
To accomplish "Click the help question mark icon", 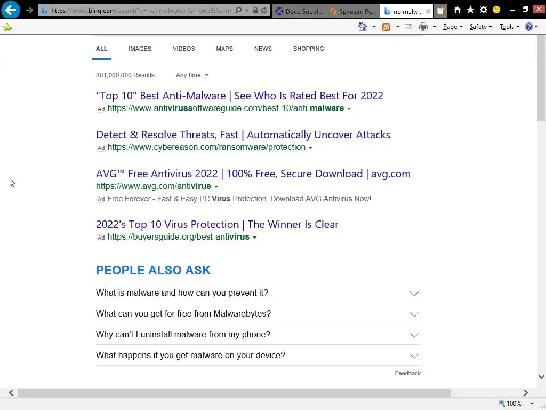I will pos(528,27).
